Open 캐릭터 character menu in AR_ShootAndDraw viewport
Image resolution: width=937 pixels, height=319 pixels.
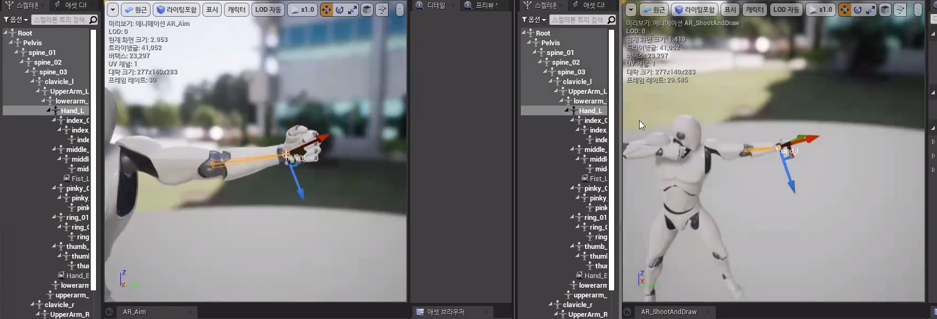click(755, 10)
